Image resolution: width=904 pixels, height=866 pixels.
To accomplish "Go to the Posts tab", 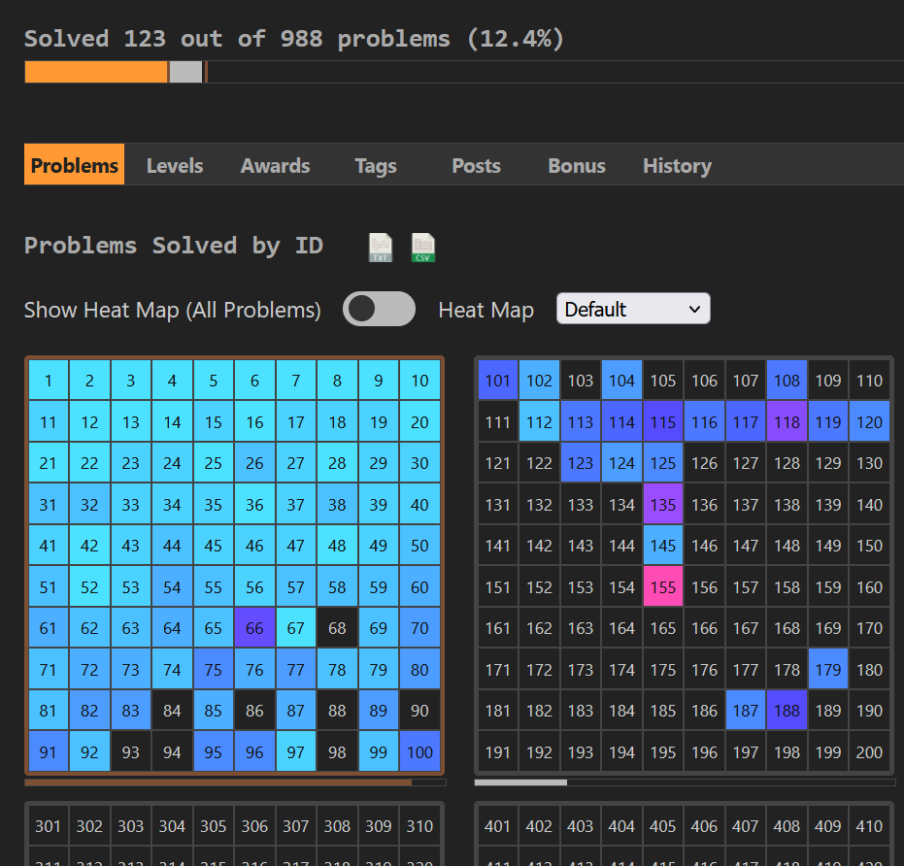I will 476,166.
